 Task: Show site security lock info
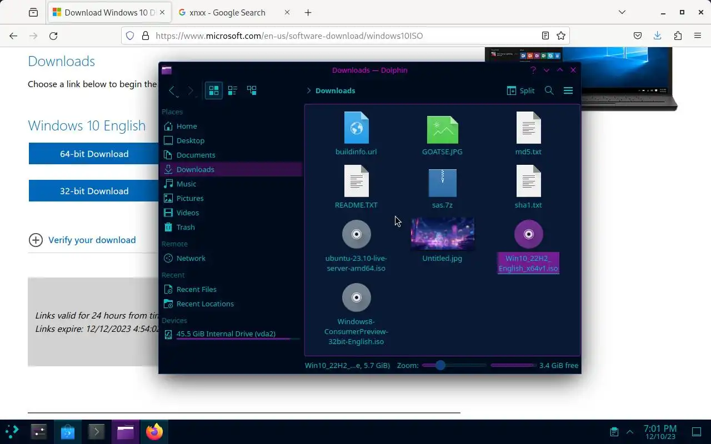[x=146, y=36]
